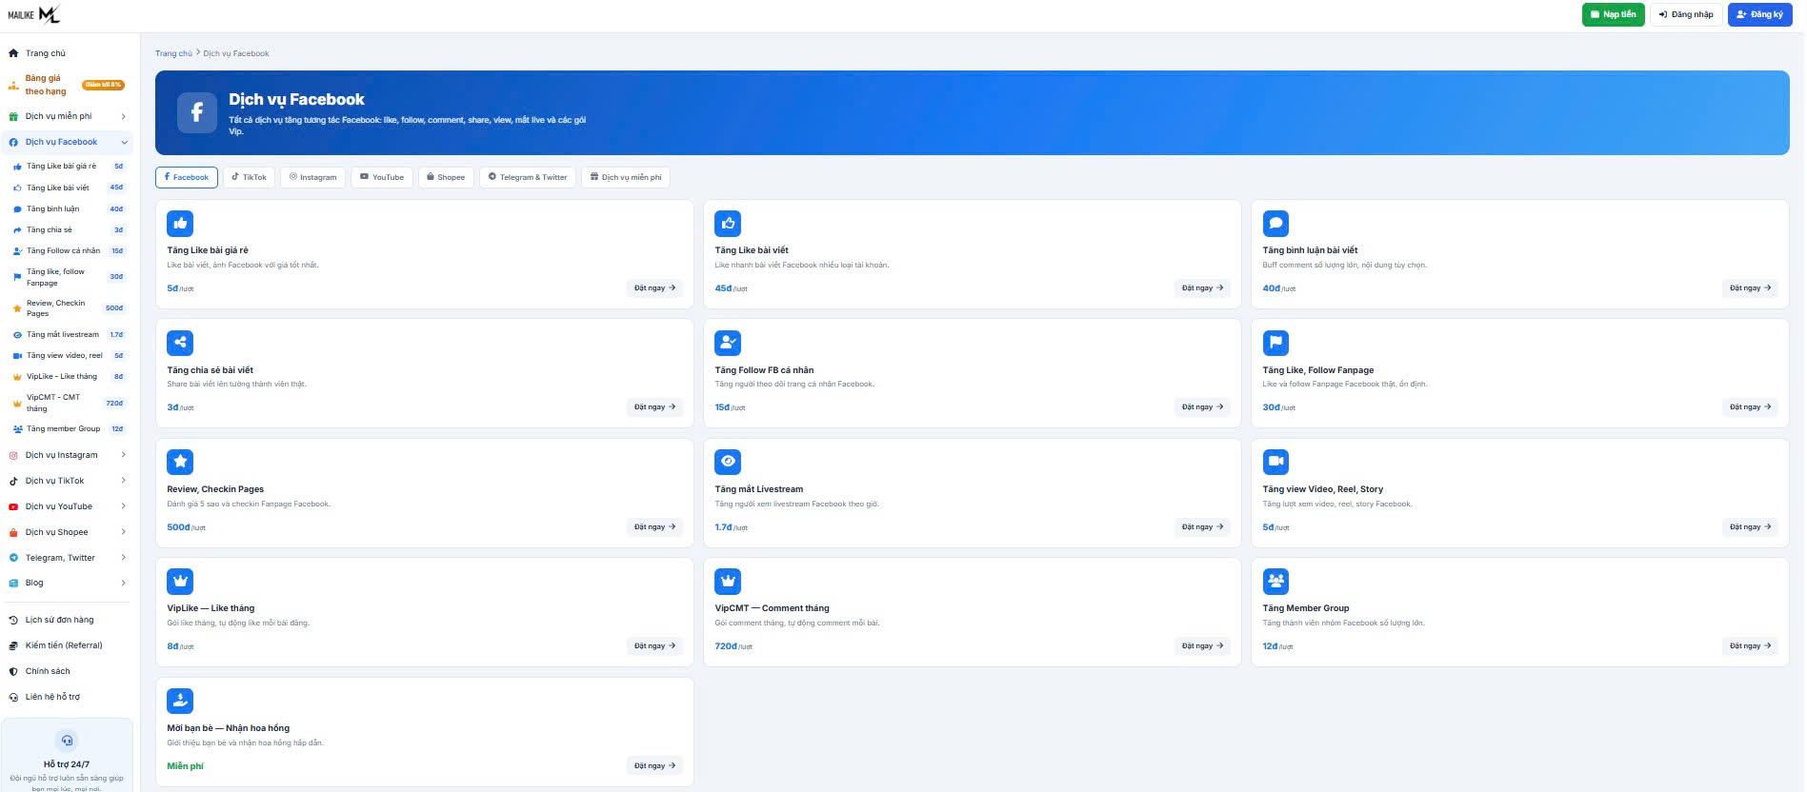This screenshot has width=1807, height=792.
Task: Click the gift icon beside Dịch vụ miễn phí in sidebar
Action: 13,116
